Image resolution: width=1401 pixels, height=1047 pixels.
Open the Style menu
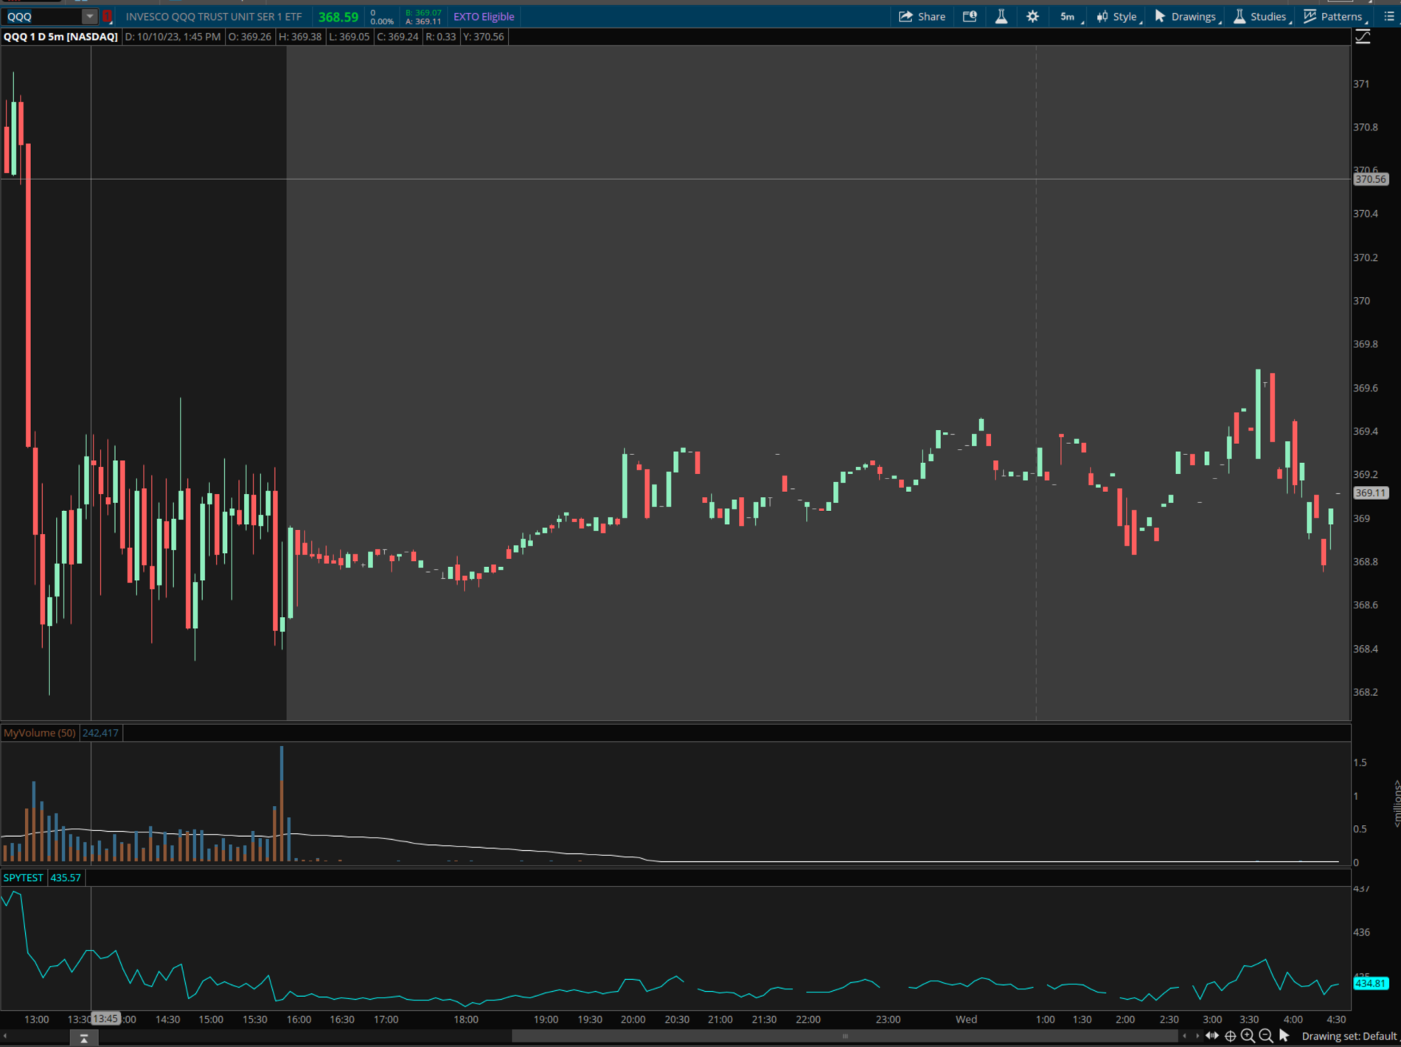tap(1118, 16)
